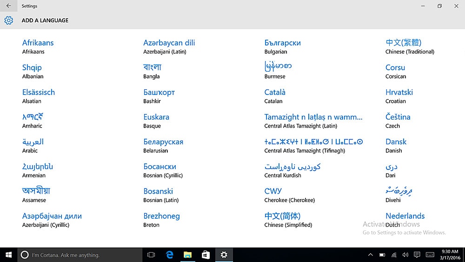
Task: Click the volume icon in system tray
Action: coord(405,255)
